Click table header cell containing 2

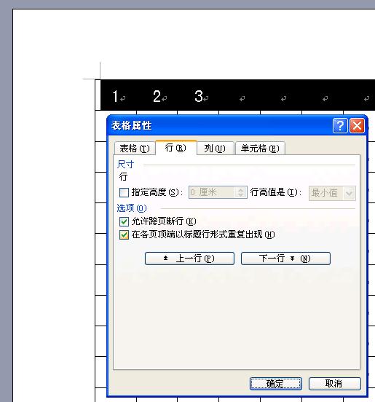pyautogui.click(x=157, y=95)
